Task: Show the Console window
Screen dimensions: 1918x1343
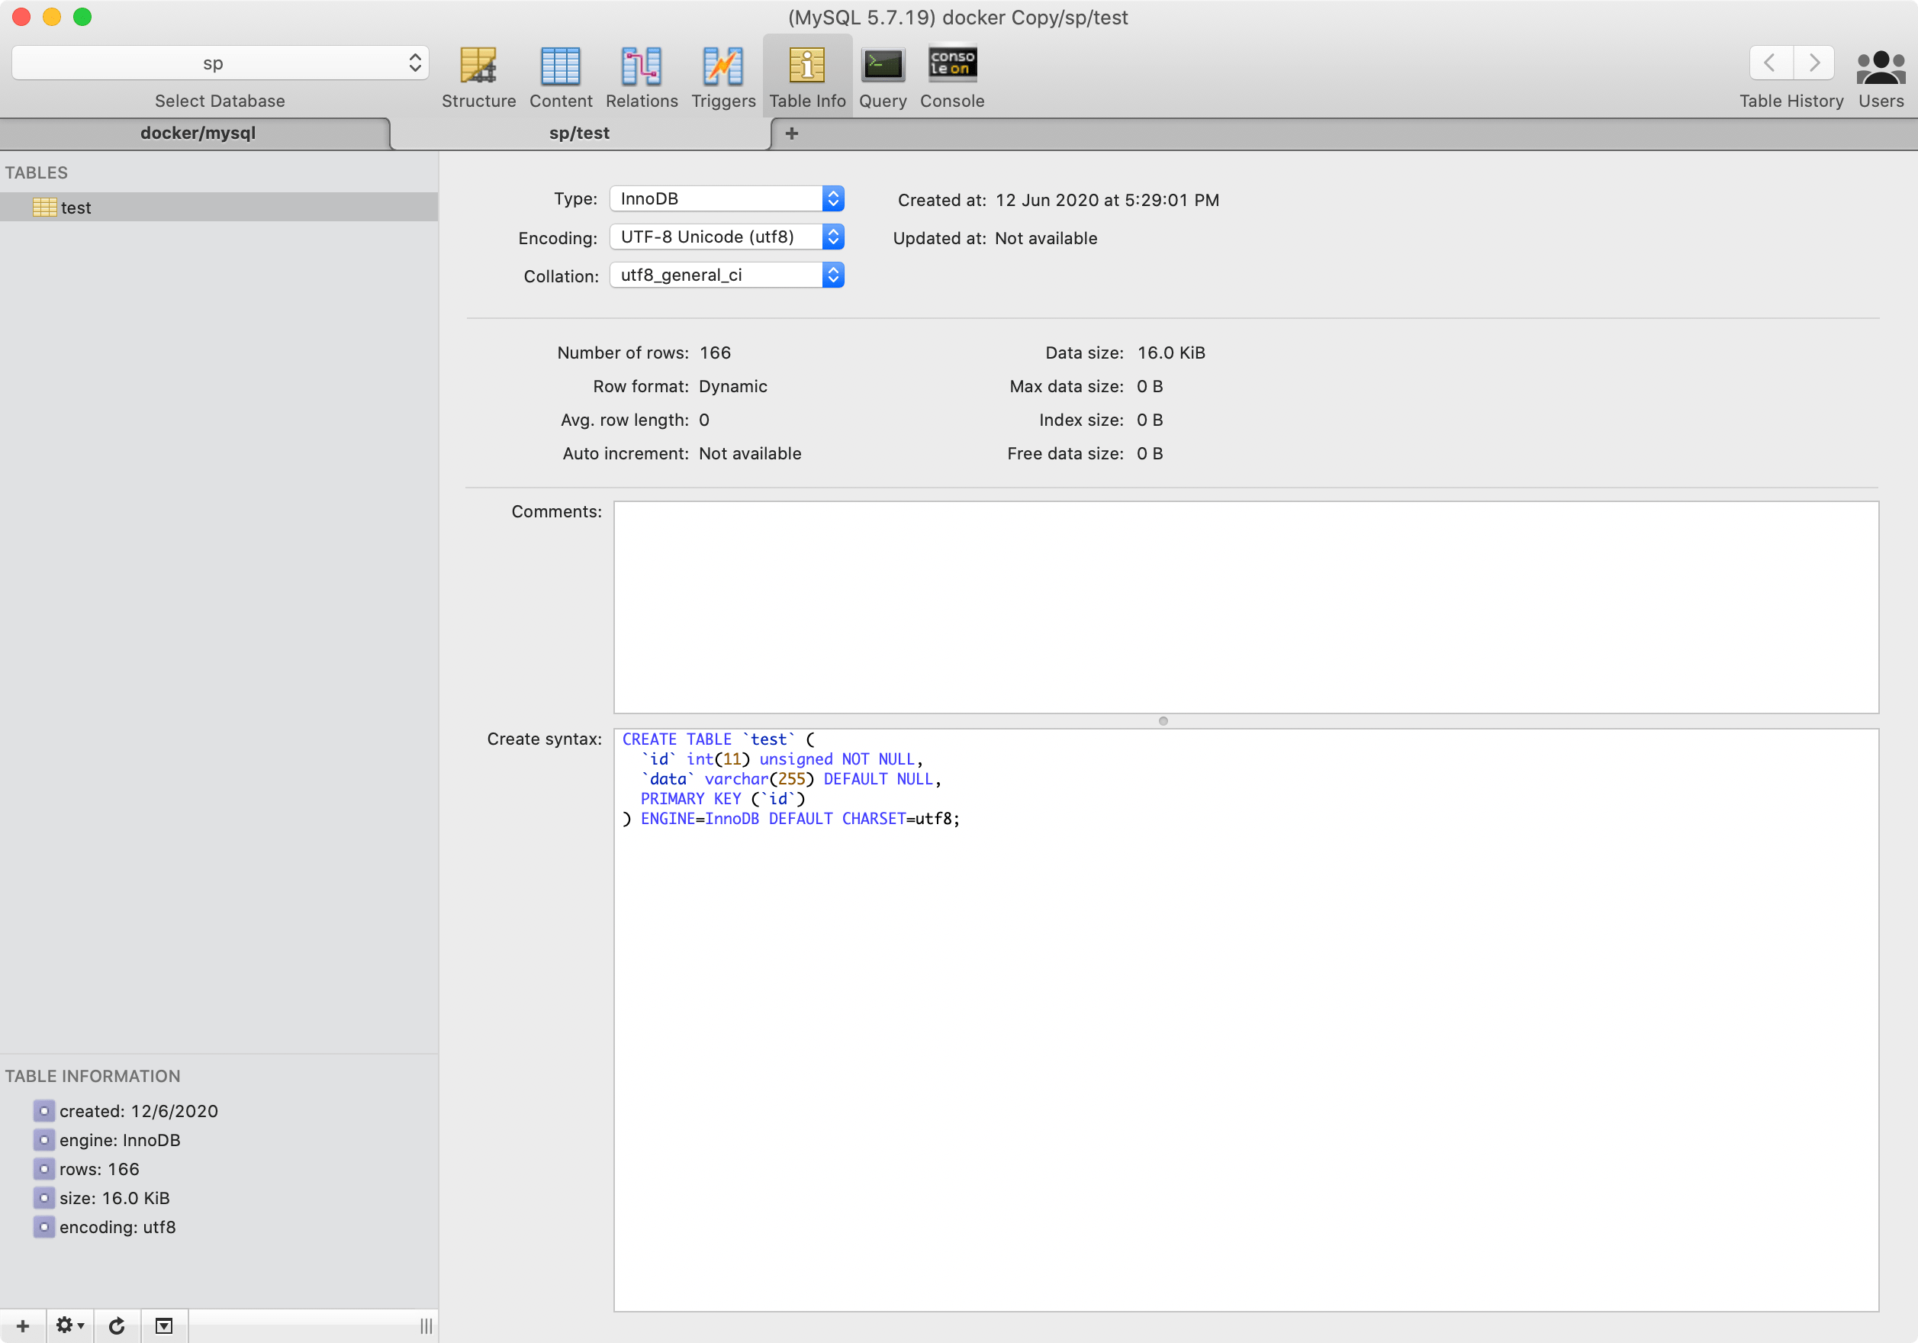Action: pos(952,77)
